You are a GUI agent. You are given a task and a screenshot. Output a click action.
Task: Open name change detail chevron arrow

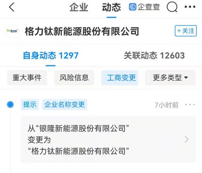pos(187,140)
